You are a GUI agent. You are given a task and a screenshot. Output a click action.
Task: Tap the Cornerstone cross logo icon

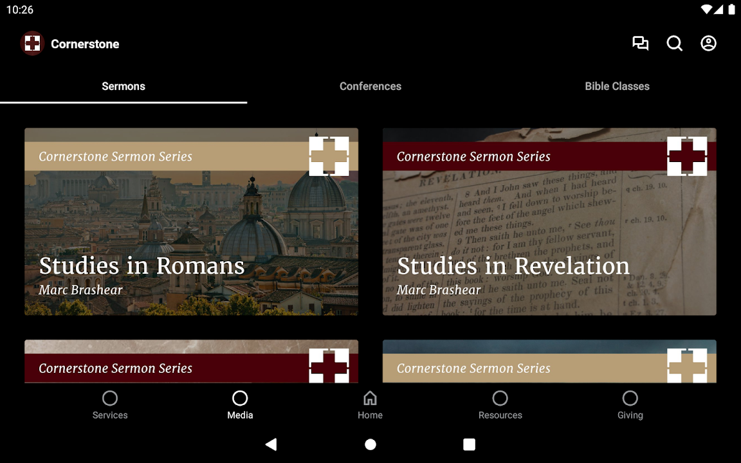(x=32, y=44)
